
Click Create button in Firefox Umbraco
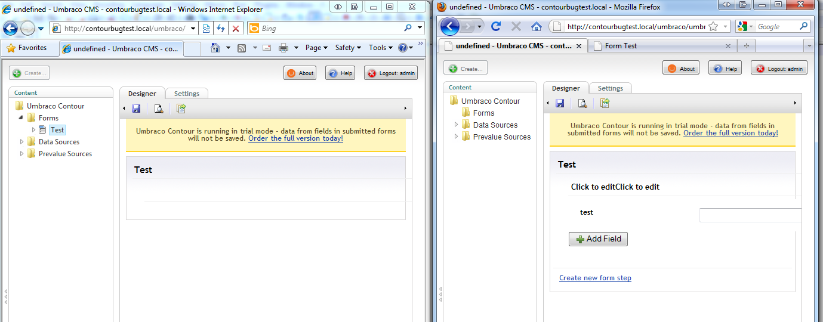coord(466,69)
